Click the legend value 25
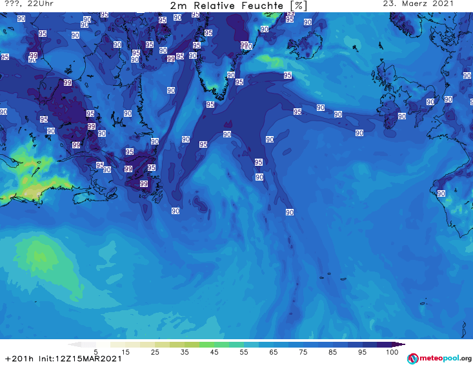The height and width of the screenshot is (365, 473). pyautogui.click(x=155, y=352)
